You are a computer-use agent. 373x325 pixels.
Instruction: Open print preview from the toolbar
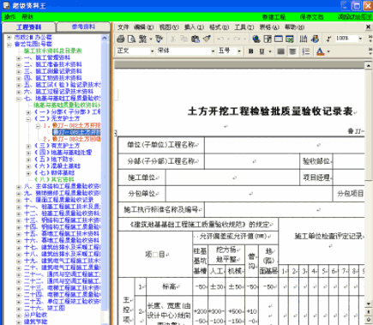[131, 39]
